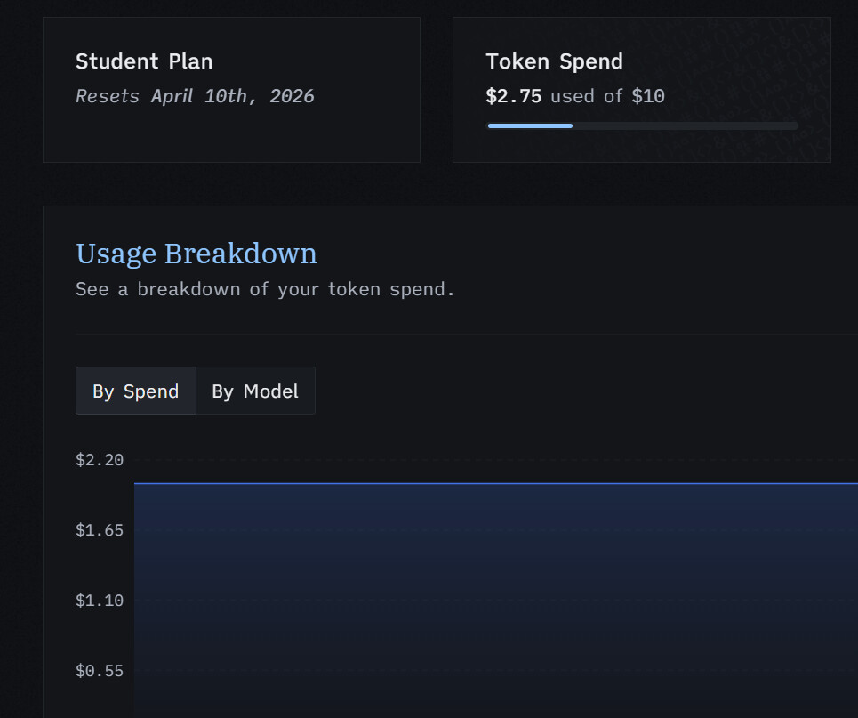Click the Resets April 10th, 2026 text
Screen dimensions: 858x718
195,96
